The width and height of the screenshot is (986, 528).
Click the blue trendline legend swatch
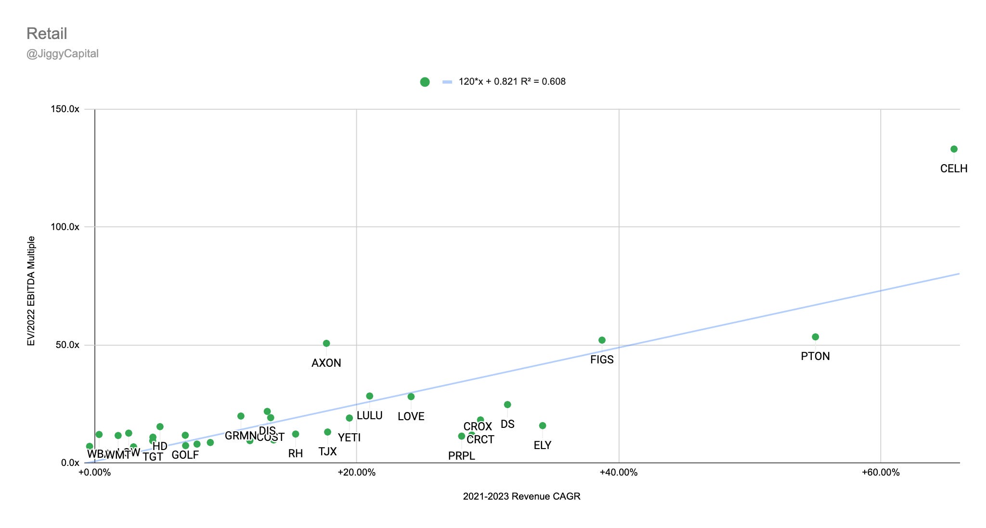pos(447,82)
